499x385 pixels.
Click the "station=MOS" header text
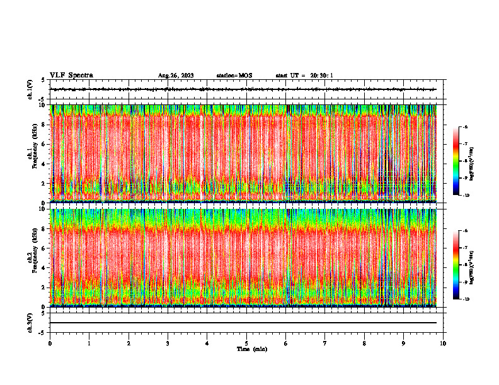pos(234,75)
